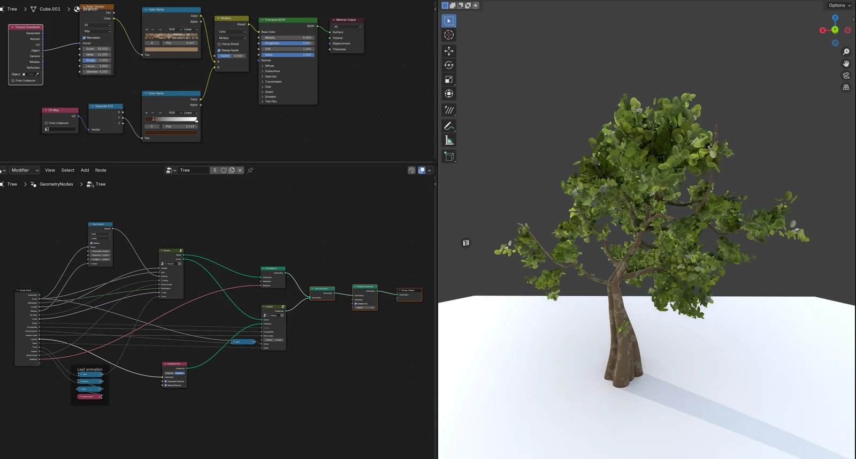Enable Clamp Result on Multiply node

pyautogui.click(x=219, y=44)
